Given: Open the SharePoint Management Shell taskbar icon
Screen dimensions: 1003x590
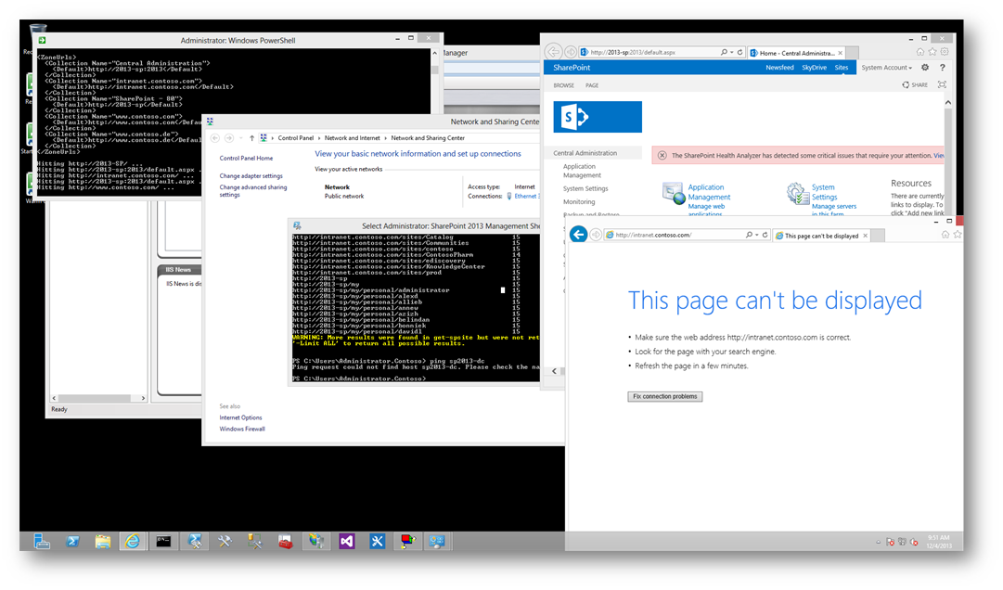Looking at the screenshot, I should (x=195, y=542).
